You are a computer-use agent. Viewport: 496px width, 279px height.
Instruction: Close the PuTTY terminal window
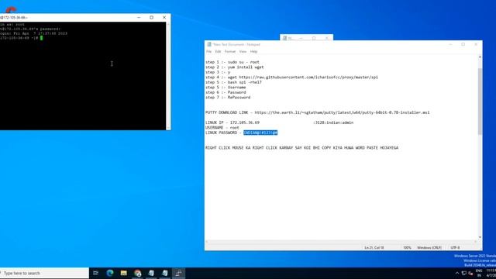164,17
